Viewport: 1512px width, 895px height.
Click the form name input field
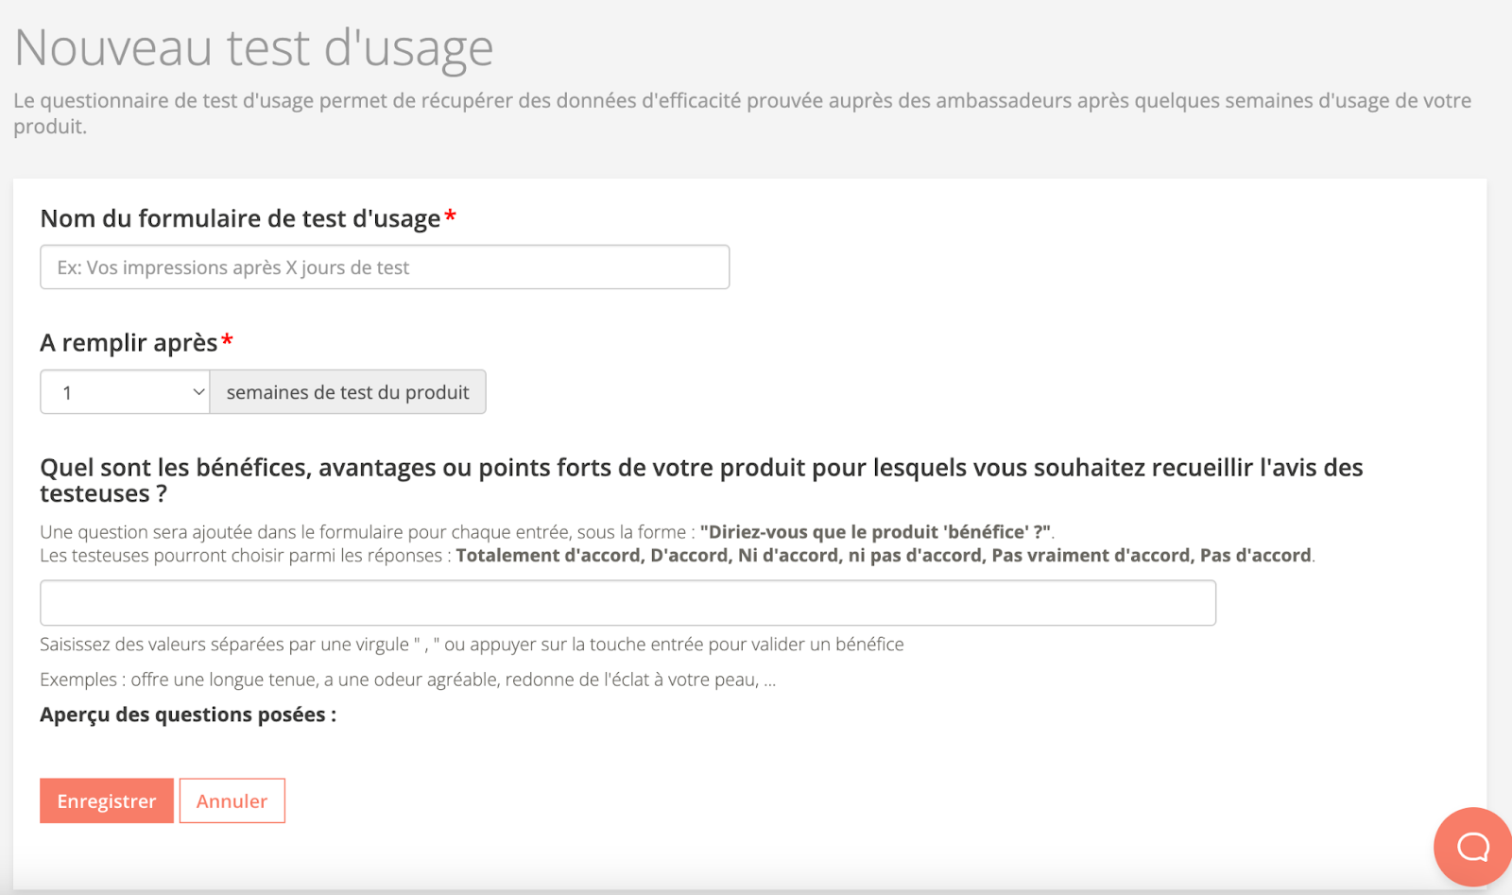tap(385, 267)
